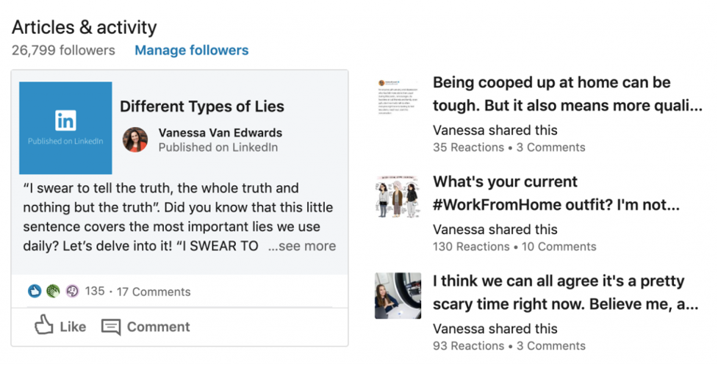Viewport: 718px width, 365px height.
Task: Click the thumbs-up Like icon
Action: point(44,325)
